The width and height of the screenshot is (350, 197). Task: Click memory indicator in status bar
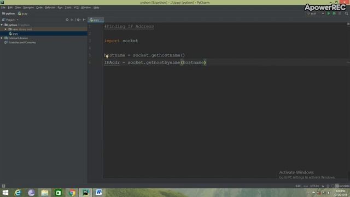pos(342,186)
